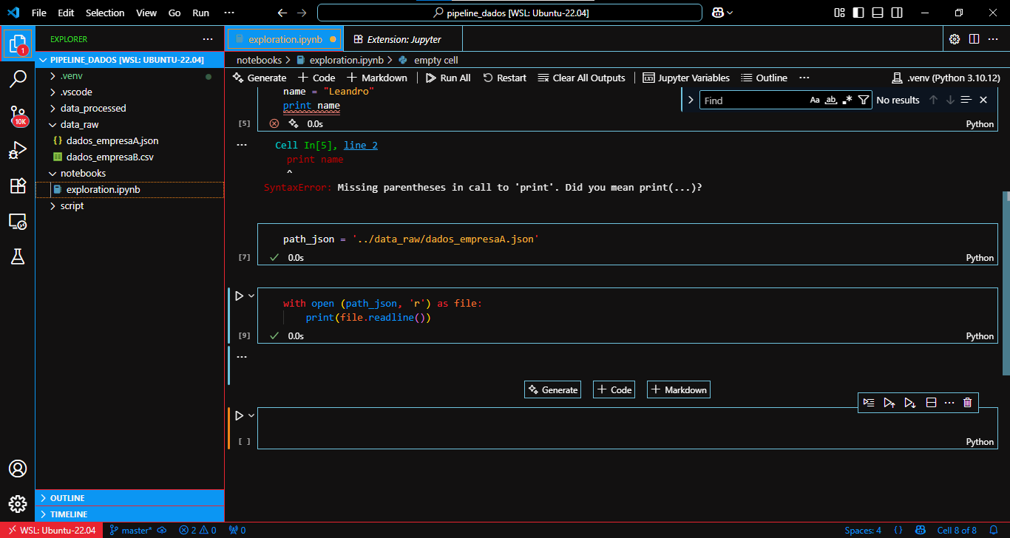
Task: Toggle Secondary Side Bar visibility
Action: (x=896, y=13)
